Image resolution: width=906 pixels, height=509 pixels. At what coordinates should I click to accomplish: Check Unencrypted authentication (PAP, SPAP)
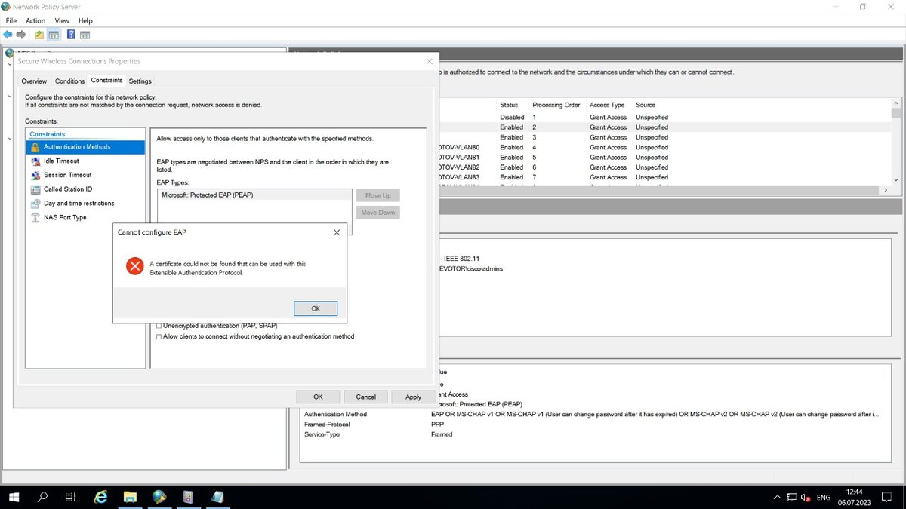[159, 327]
